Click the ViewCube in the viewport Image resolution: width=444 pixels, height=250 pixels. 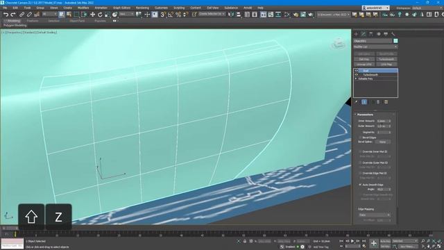[x=338, y=44]
